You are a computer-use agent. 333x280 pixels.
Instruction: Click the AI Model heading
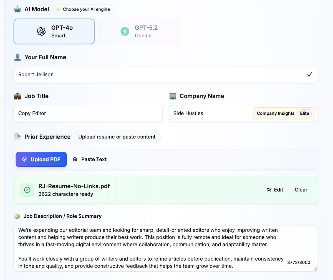(37, 9)
